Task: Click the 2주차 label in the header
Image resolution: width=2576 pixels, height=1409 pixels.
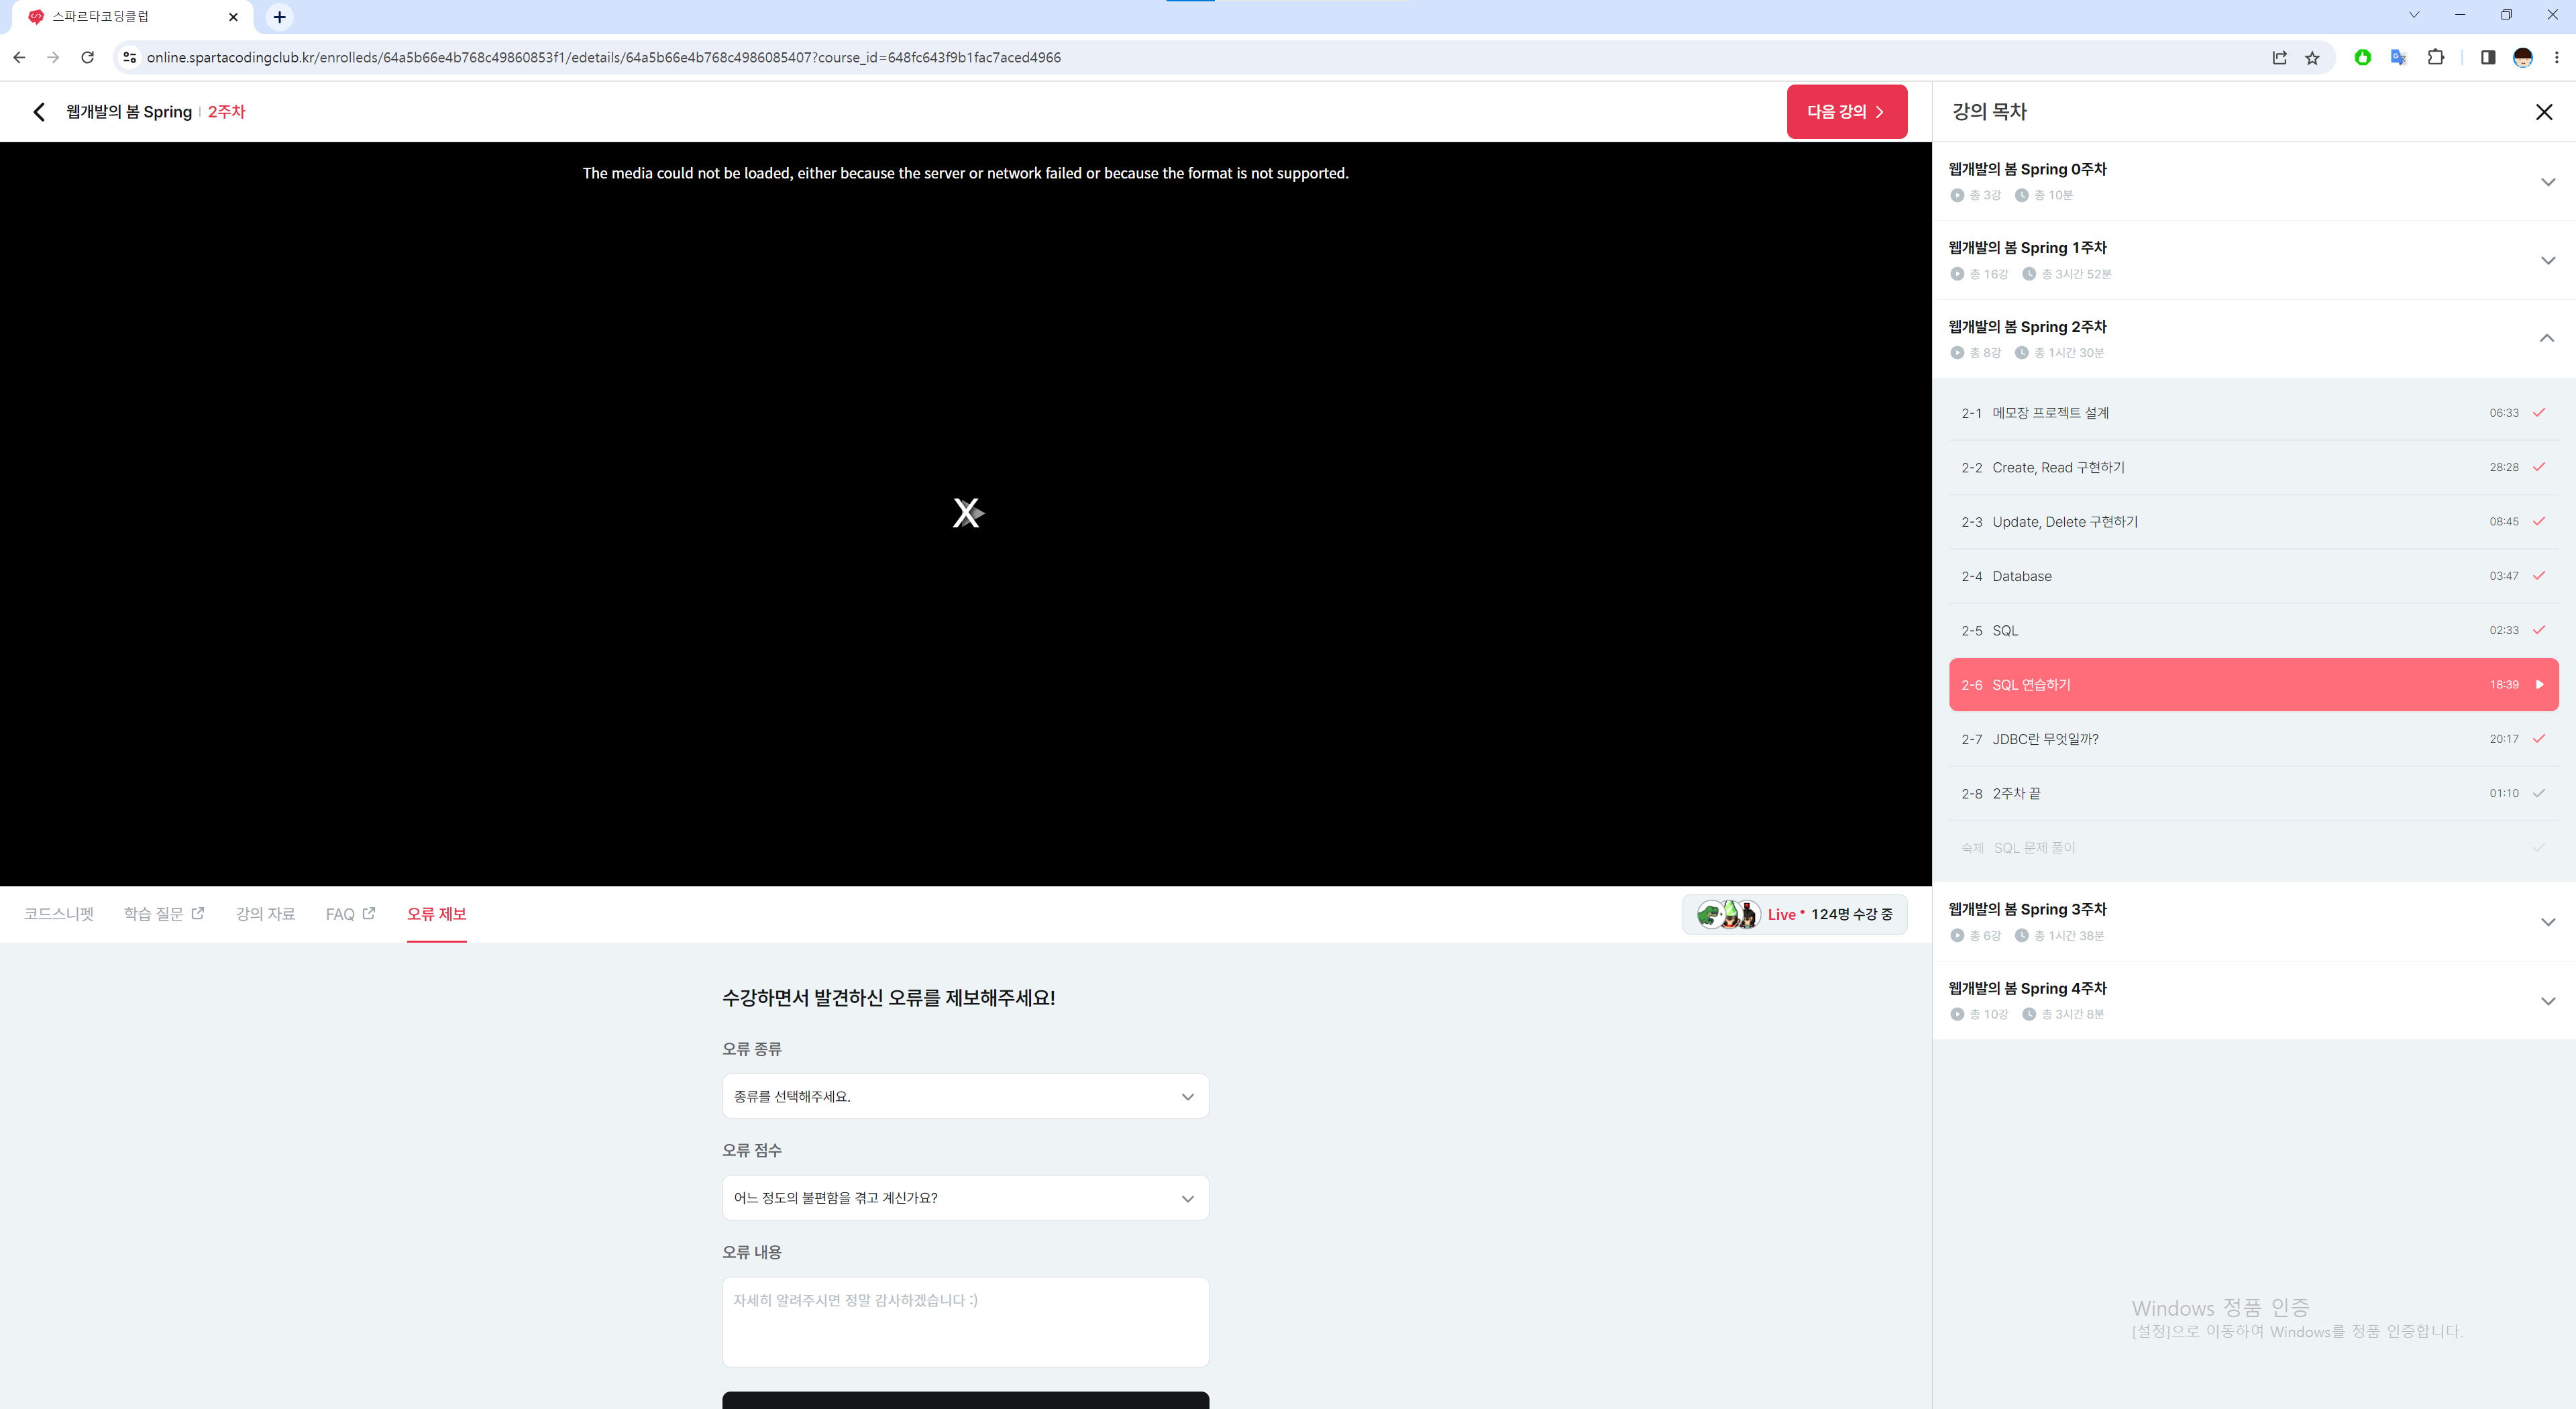Action: [226, 112]
